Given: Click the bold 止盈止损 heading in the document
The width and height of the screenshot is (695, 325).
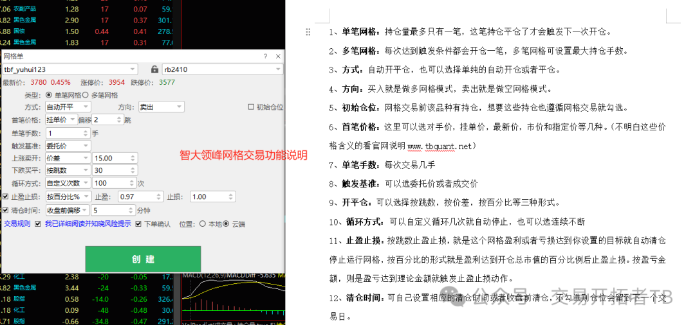Looking at the screenshot, I should click(366, 241).
